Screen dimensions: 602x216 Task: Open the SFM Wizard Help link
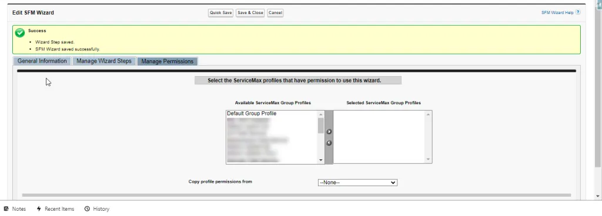click(557, 13)
